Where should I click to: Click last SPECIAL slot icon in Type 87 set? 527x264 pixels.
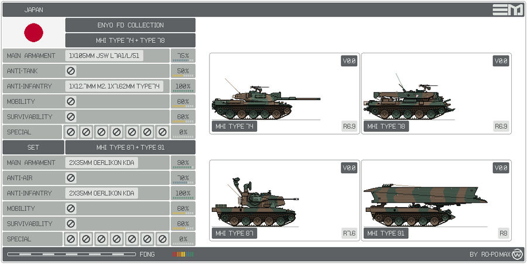(162, 239)
